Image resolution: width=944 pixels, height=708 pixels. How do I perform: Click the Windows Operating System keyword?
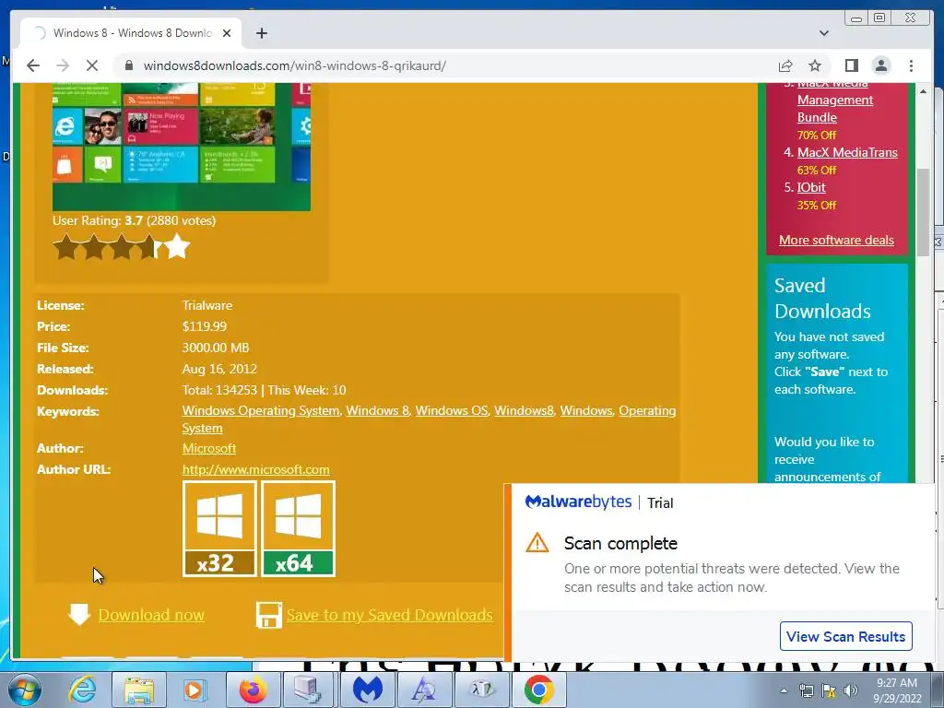coord(261,410)
